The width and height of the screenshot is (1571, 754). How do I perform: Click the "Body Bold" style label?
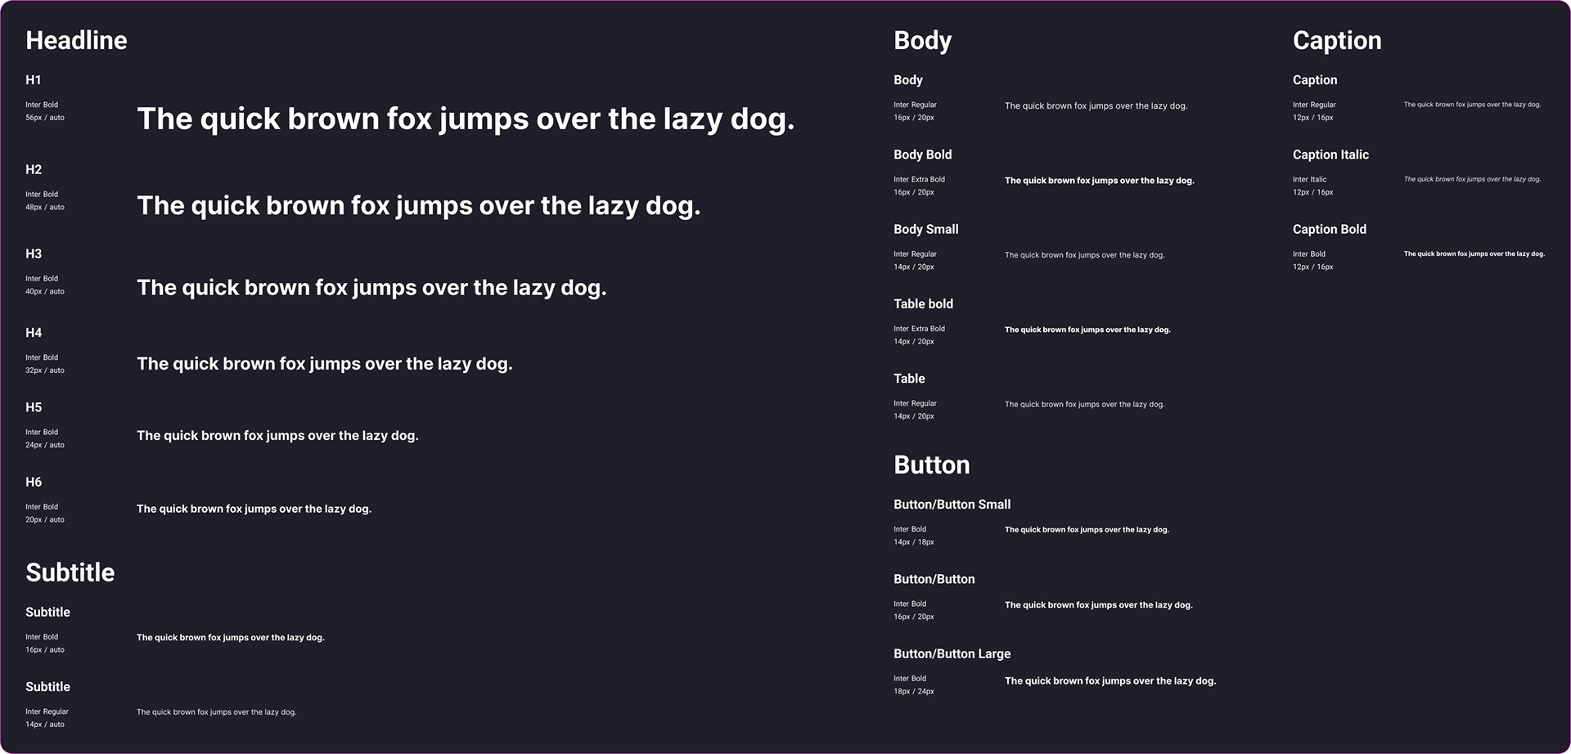pyautogui.click(x=922, y=155)
